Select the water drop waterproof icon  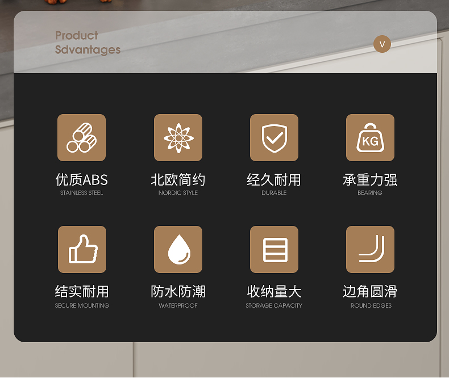[x=178, y=249]
